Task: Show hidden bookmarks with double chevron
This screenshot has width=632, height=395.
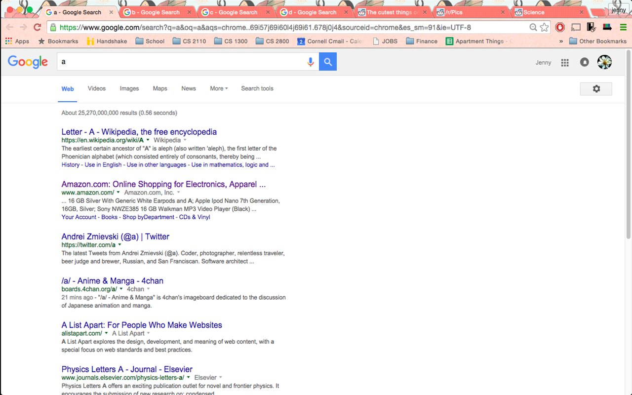Action: coord(561,41)
